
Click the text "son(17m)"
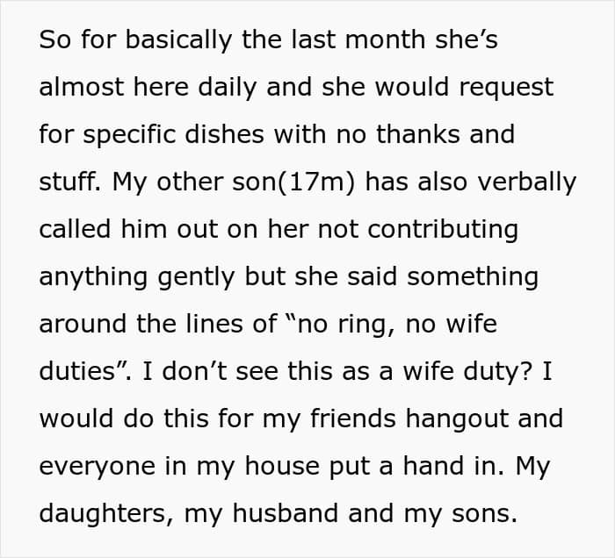[x=293, y=182]
